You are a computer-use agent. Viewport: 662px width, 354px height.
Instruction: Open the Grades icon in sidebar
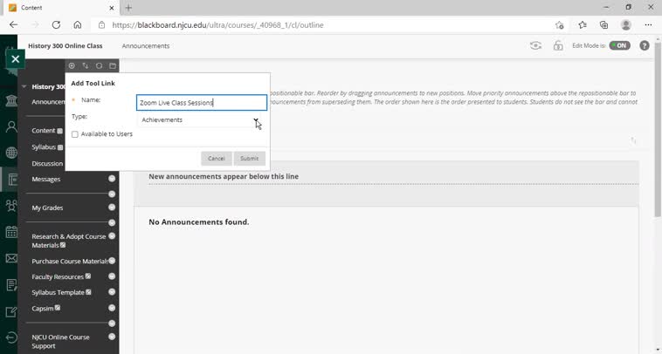click(11, 285)
